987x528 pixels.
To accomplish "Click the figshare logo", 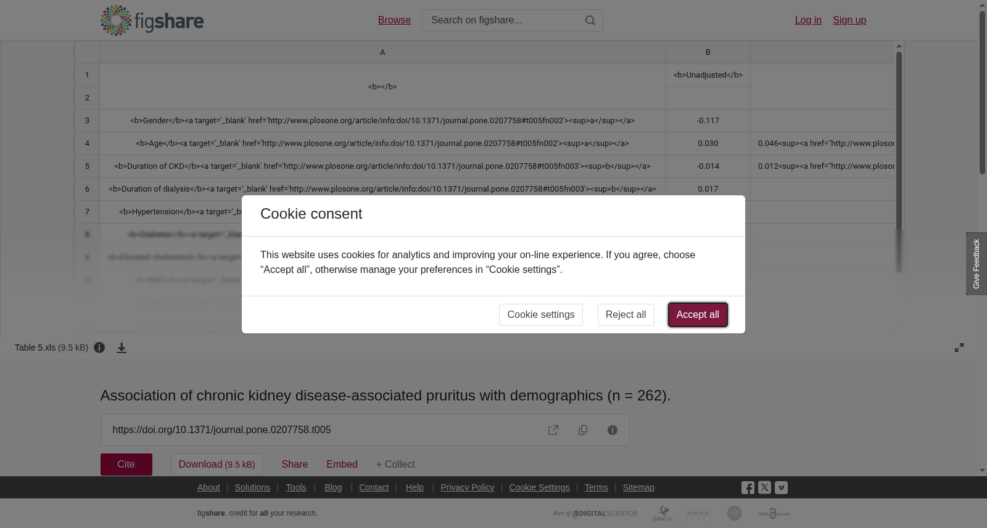I will 152,20.
